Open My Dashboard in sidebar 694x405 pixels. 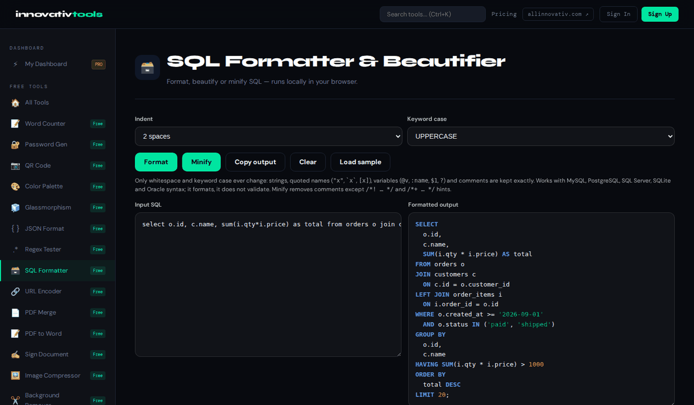[58, 64]
